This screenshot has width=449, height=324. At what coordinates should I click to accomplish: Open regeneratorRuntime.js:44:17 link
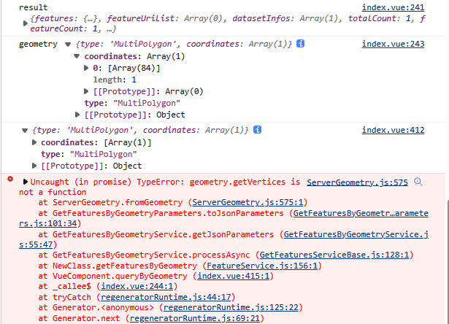[166, 297]
